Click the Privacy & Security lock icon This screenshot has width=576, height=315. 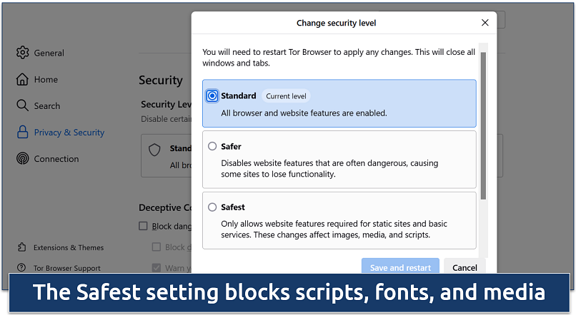click(22, 132)
